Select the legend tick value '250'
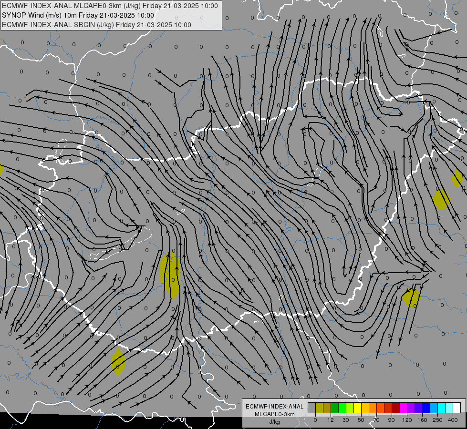Viewport: 467px width, 429px height. [x=437, y=420]
